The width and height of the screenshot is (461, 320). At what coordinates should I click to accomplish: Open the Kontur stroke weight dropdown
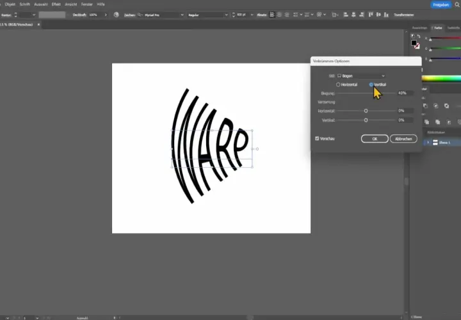click(34, 15)
